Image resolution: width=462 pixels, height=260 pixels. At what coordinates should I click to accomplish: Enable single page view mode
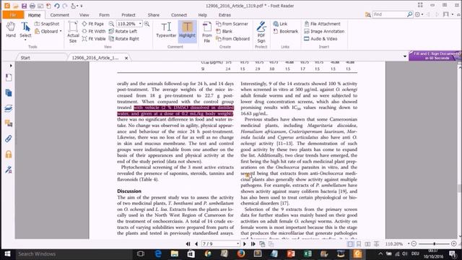(x=350, y=244)
